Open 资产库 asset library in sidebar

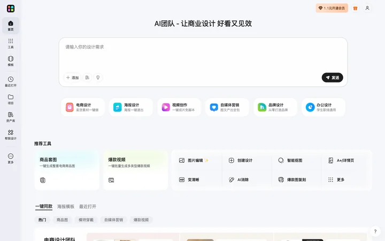tap(11, 117)
